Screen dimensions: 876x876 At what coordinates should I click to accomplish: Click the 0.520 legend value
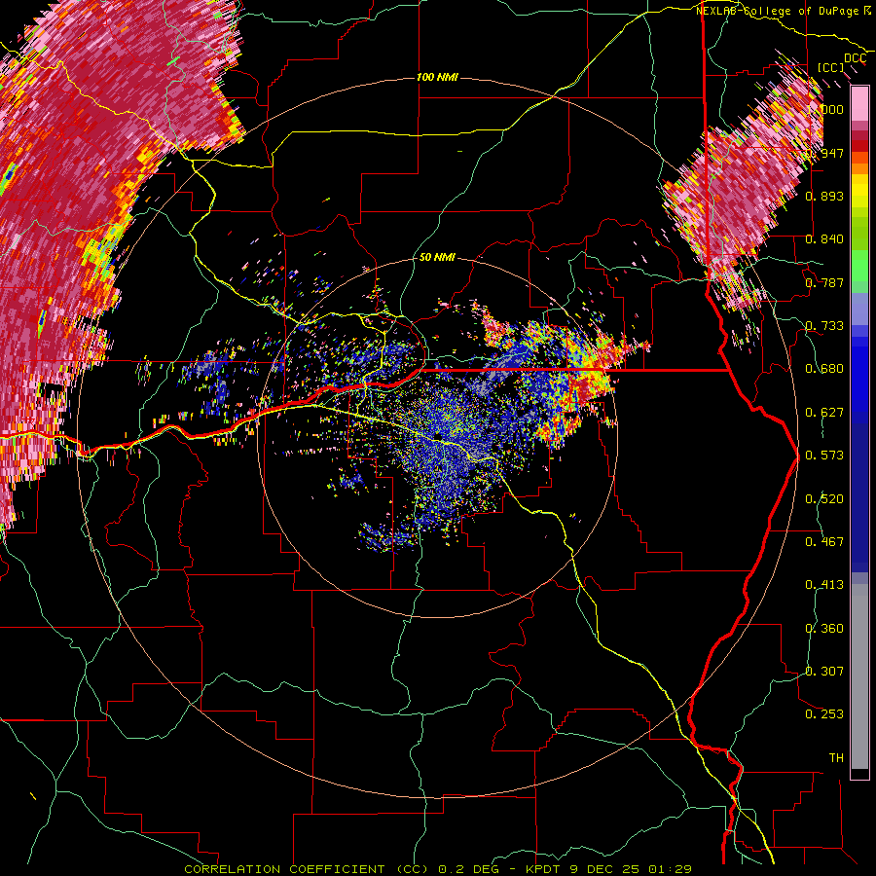[824, 499]
